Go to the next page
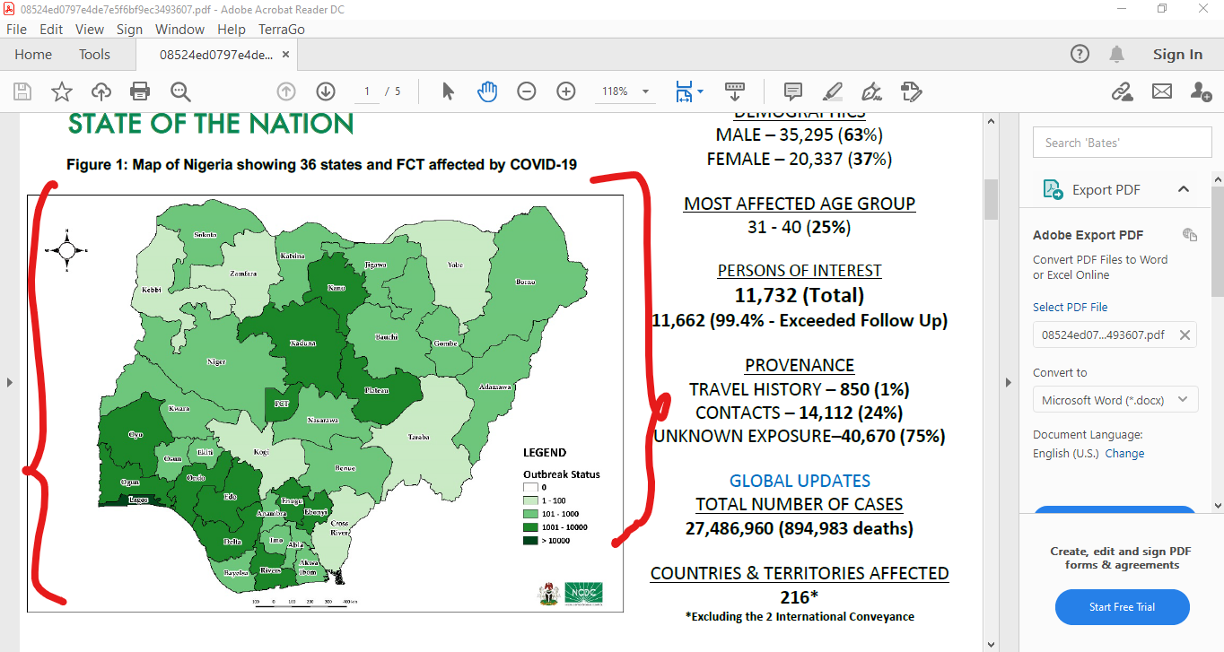1224x652 pixels. click(325, 91)
